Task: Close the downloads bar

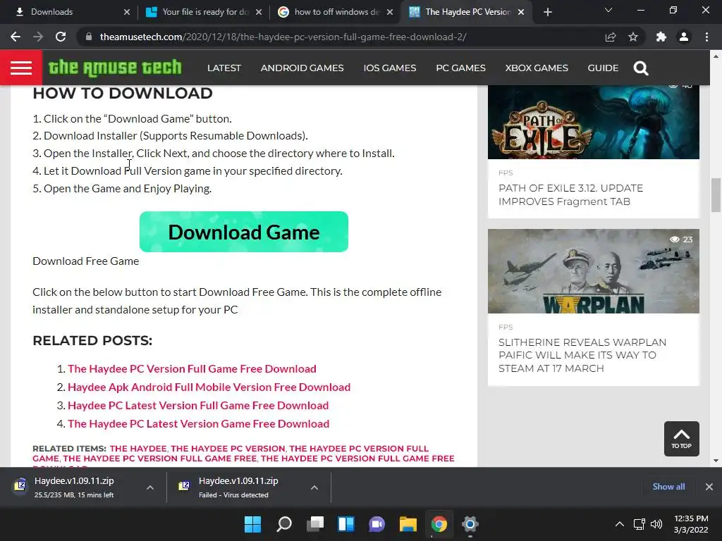Action: pyautogui.click(x=709, y=487)
